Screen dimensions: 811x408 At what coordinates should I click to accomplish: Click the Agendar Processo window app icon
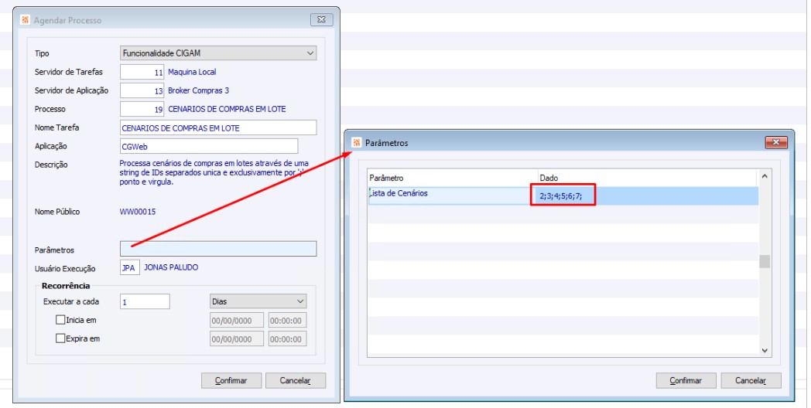(x=25, y=20)
